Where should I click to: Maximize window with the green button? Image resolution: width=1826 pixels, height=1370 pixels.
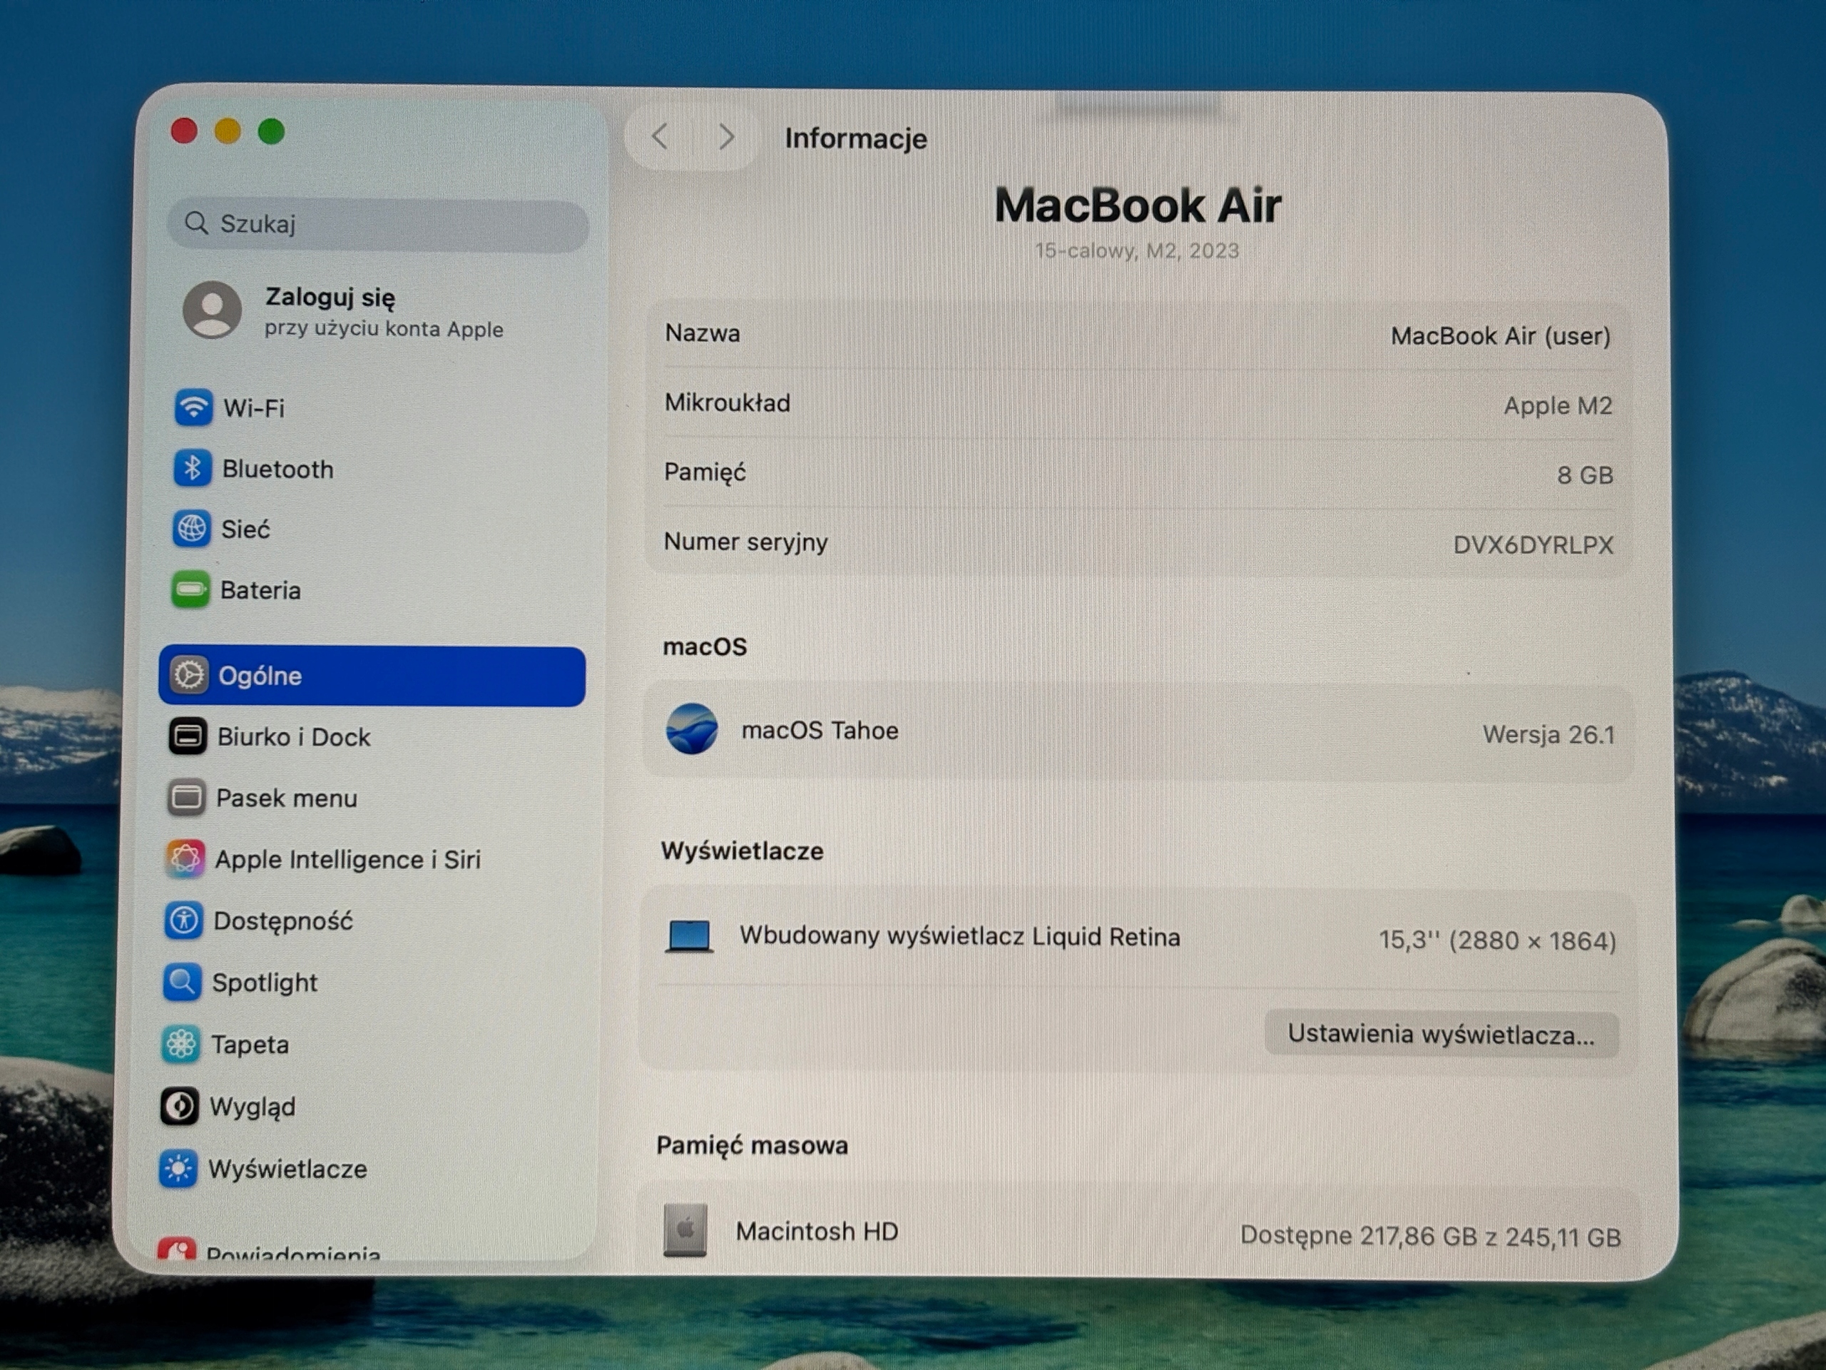point(272,131)
